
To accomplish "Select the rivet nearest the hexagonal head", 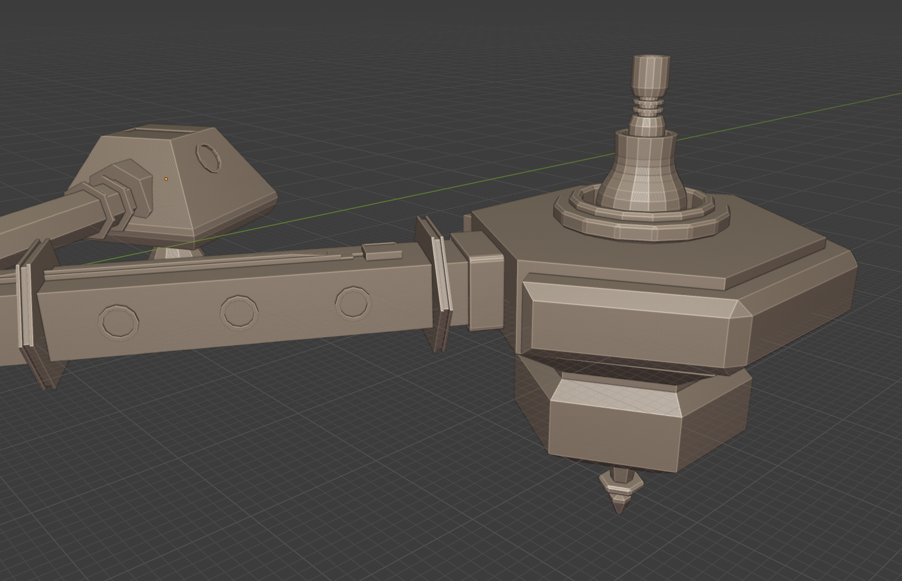I will coord(352,303).
